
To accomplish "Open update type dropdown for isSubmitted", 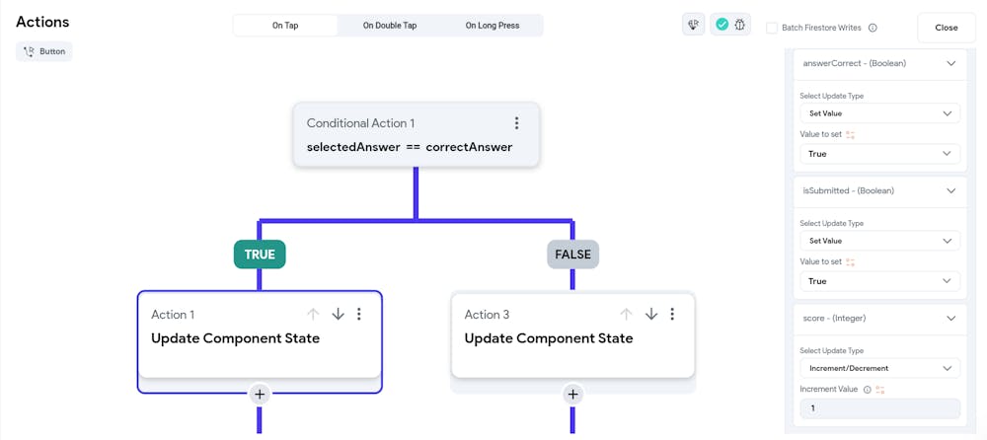I will click(x=878, y=241).
